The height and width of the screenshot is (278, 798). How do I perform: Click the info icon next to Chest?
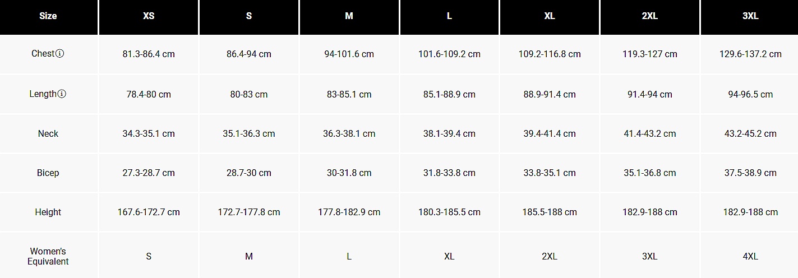pos(60,54)
